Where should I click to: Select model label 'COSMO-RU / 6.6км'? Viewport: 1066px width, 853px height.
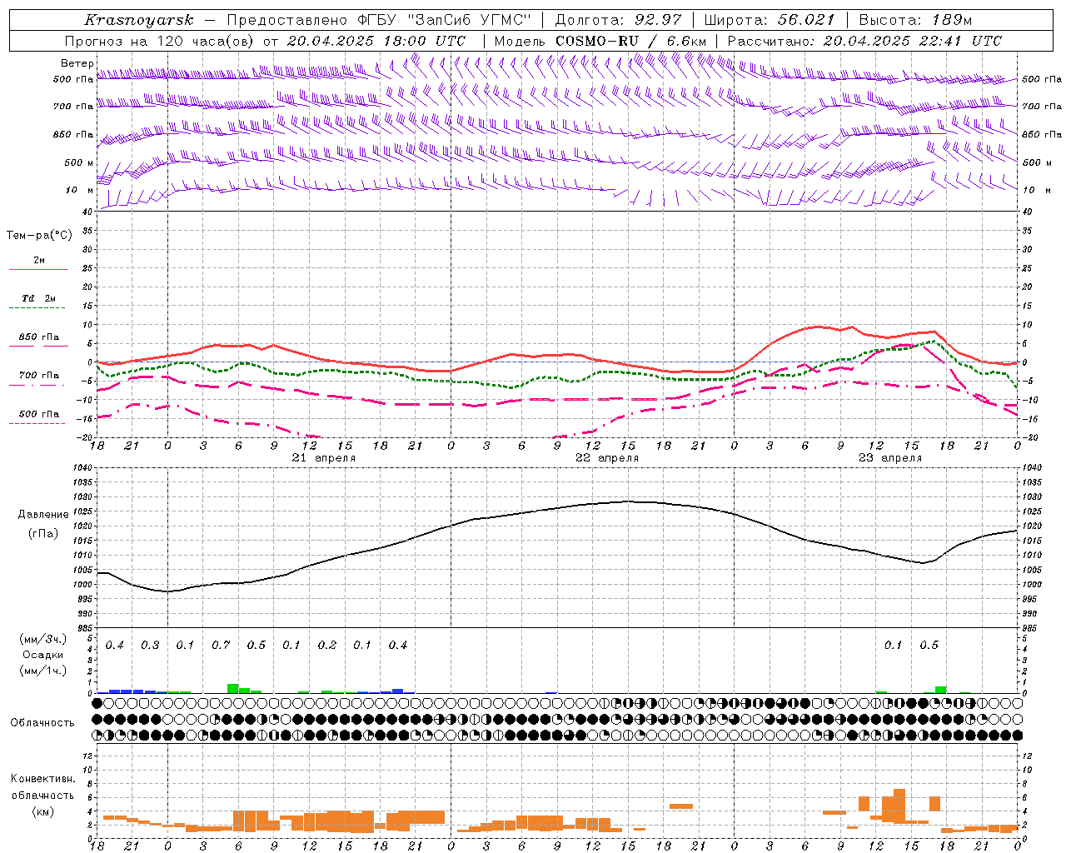(631, 41)
